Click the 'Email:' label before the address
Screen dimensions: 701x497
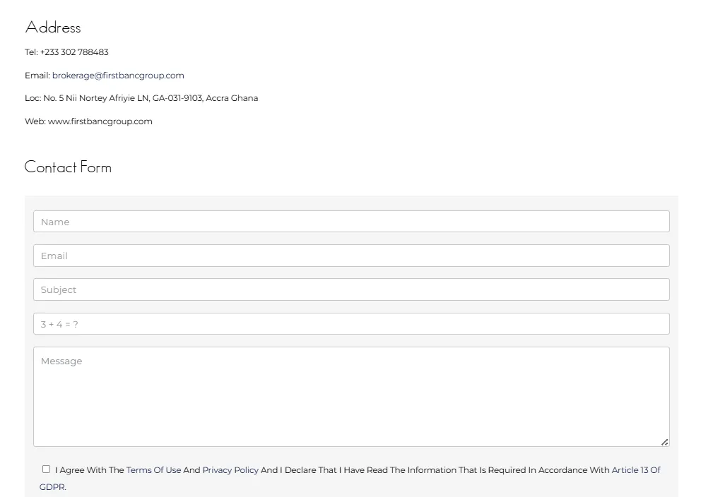tap(37, 76)
